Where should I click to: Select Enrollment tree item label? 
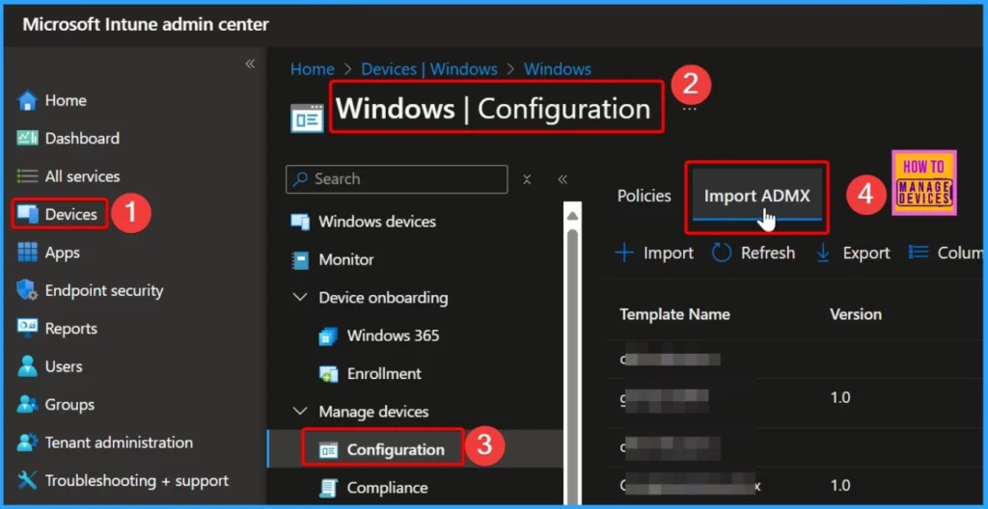click(384, 374)
